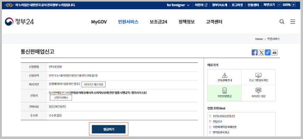Click the 정부24 logo
The height and width of the screenshot is (139, 303).
click(19, 21)
